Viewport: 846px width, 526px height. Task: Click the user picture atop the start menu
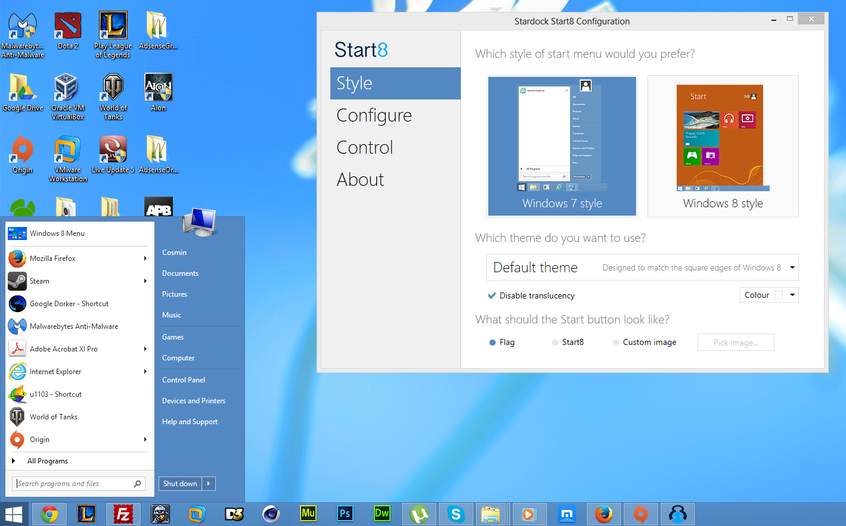click(200, 223)
